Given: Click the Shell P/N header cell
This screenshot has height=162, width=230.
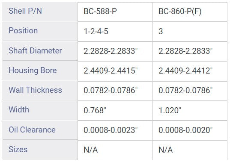Looking at the screenshot, I should pyautogui.click(x=40, y=12).
